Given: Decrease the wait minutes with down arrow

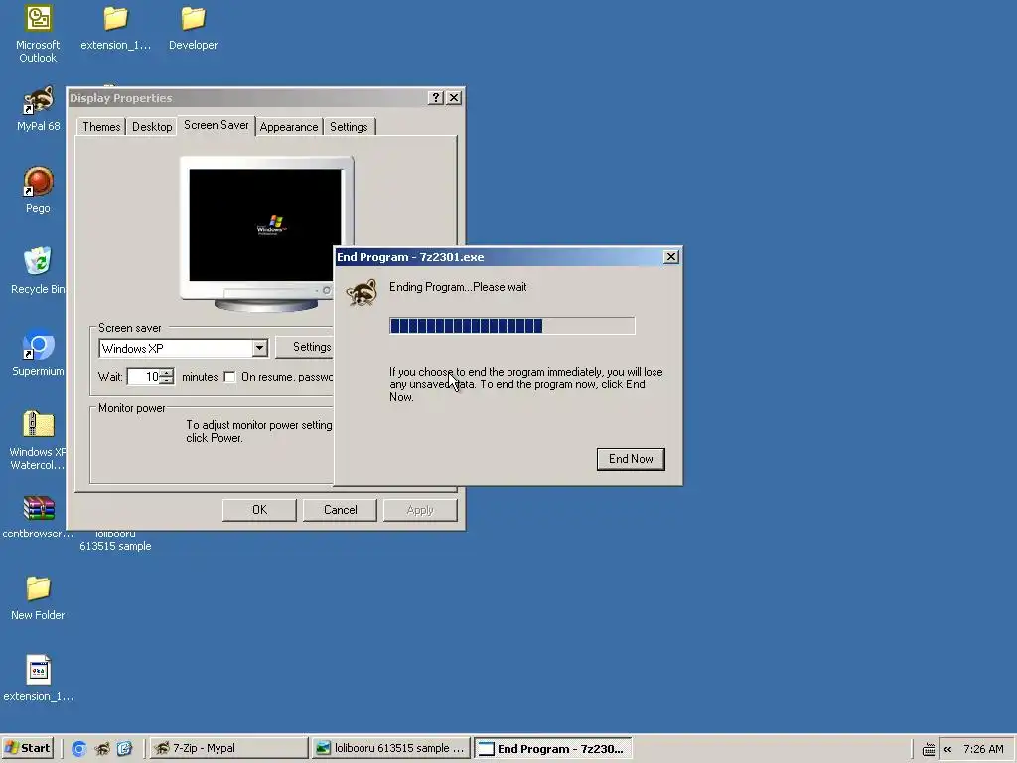Looking at the screenshot, I should click(x=167, y=381).
